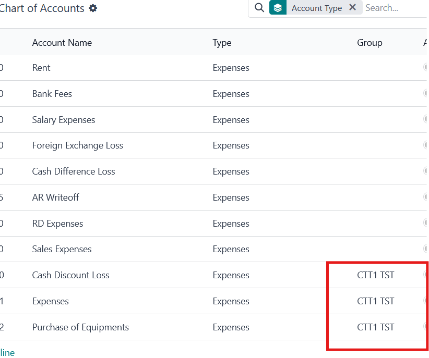Open the gear menu beside Chart of Accounts
429x358 pixels.
coord(93,8)
